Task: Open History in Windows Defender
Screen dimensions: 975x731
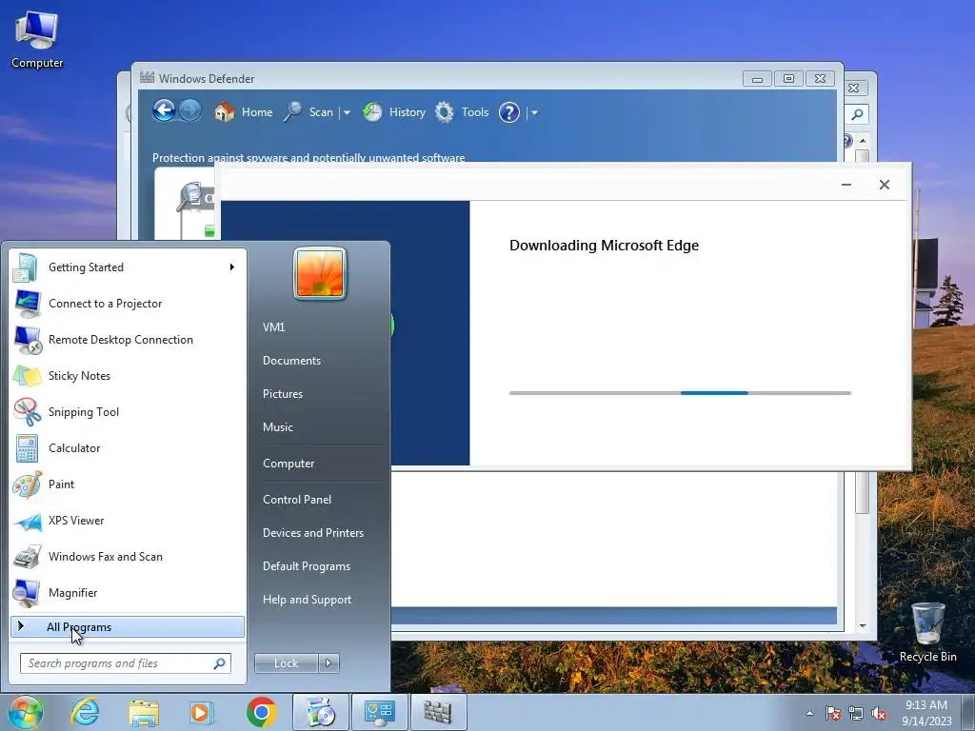Action: (394, 112)
